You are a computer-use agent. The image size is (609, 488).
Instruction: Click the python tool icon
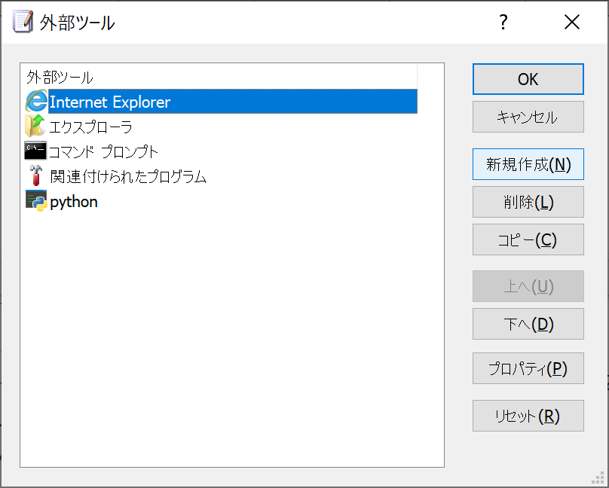(36, 200)
